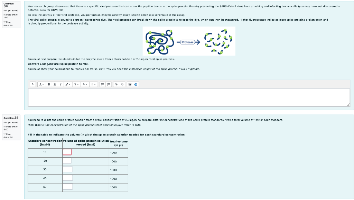Click the blue circular icon after the image button
Image resolution: width=354 pixels, height=200 pixels.
(x=136, y=84)
